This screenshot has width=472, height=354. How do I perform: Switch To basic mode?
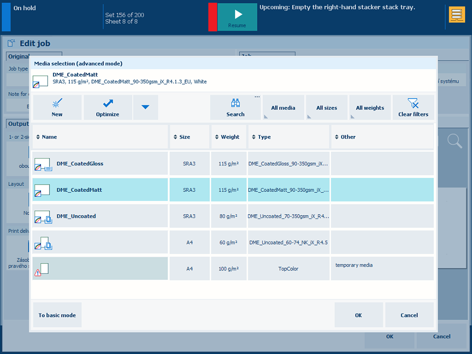[x=57, y=315]
